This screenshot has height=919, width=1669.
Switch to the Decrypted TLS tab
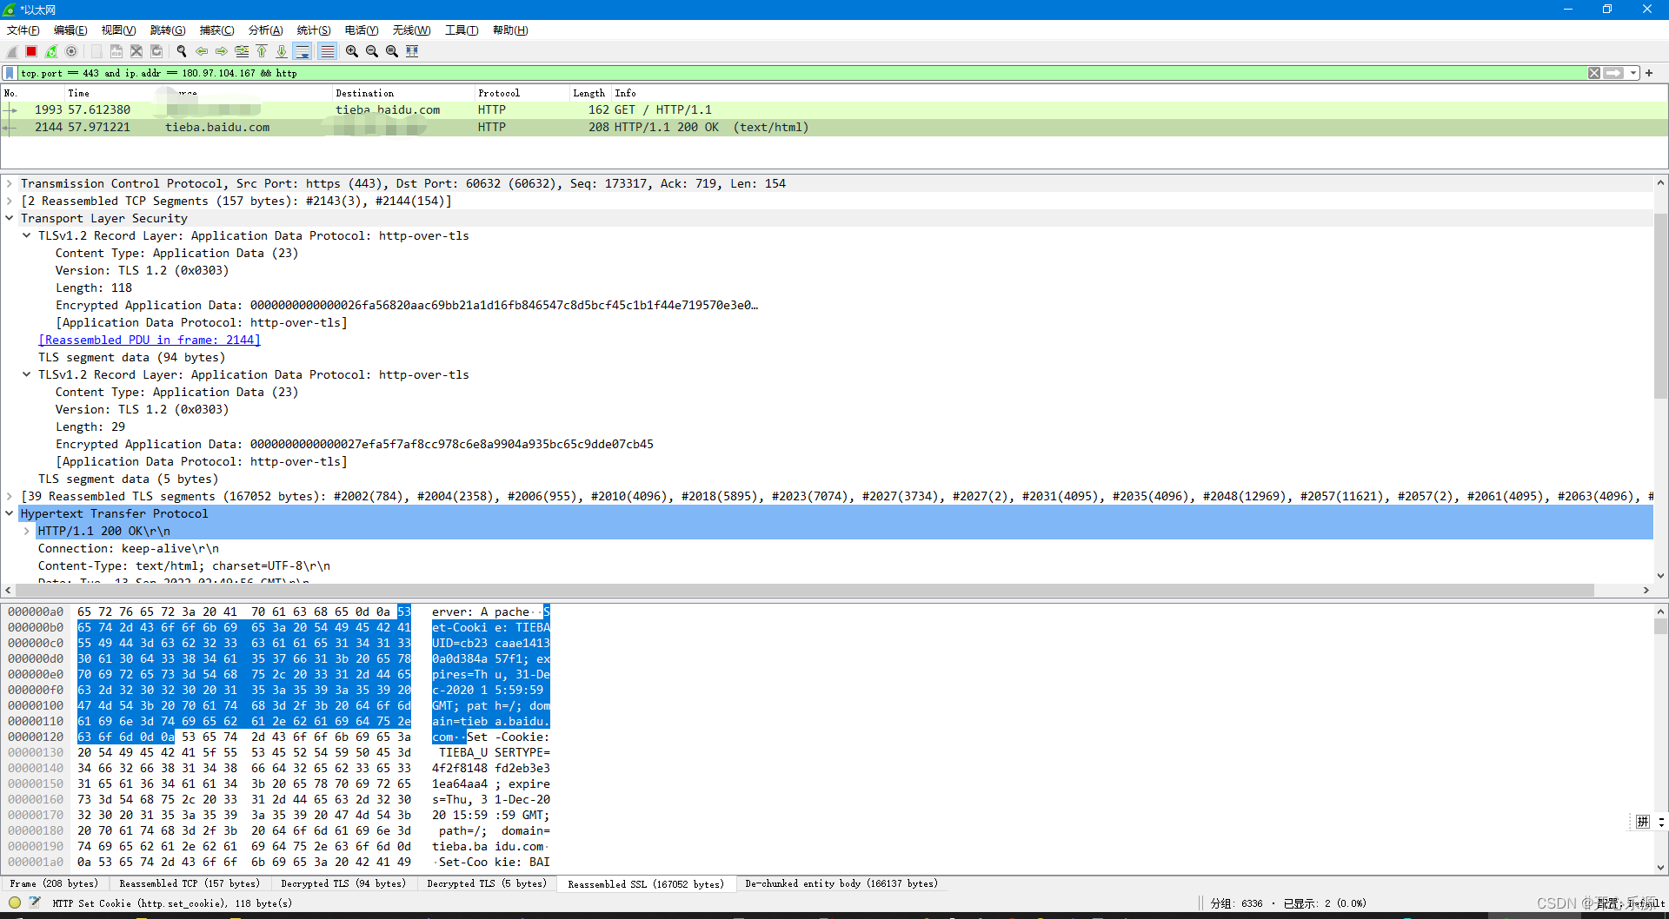click(x=343, y=883)
